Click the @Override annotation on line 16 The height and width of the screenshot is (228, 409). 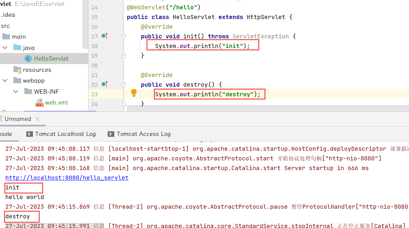(x=156, y=27)
